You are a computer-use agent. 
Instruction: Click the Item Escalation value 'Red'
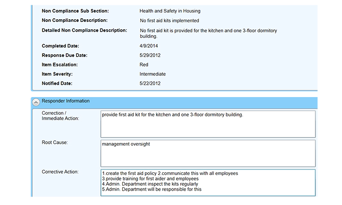pos(144,65)
